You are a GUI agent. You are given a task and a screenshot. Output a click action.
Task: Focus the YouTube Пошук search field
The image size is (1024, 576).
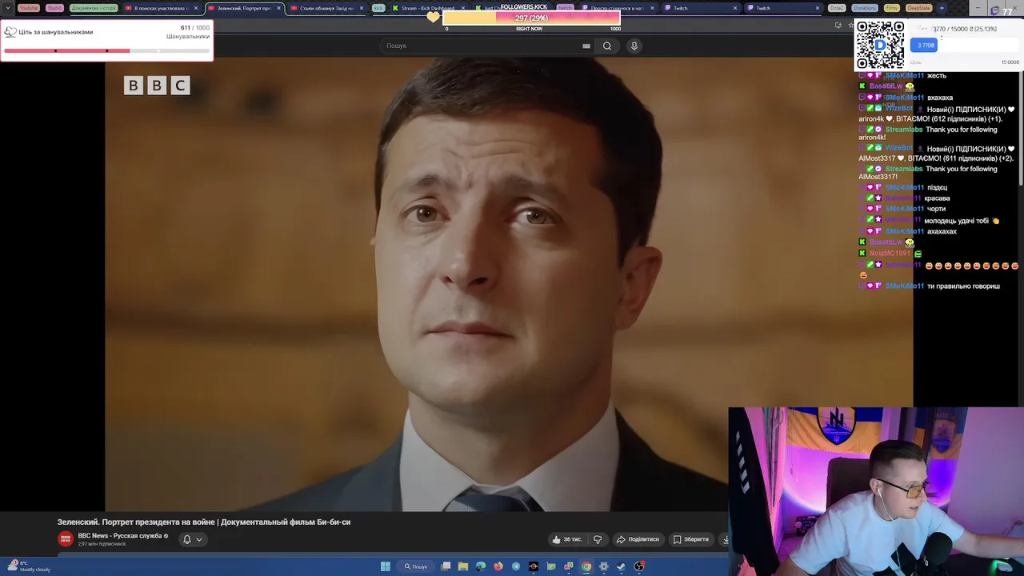(x=482, y=46)
